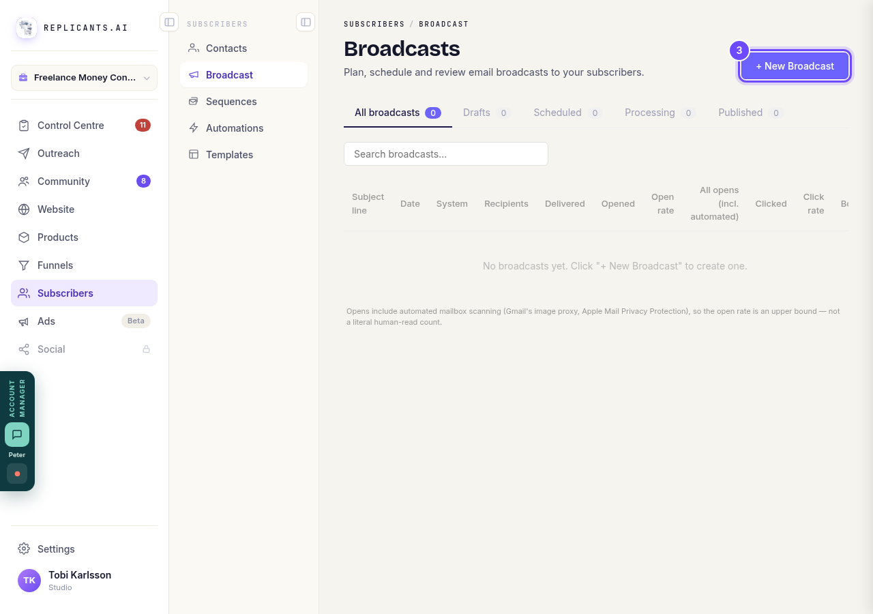Click the Replicants.ai logo icon
The image size is (873, 614).
27,28
